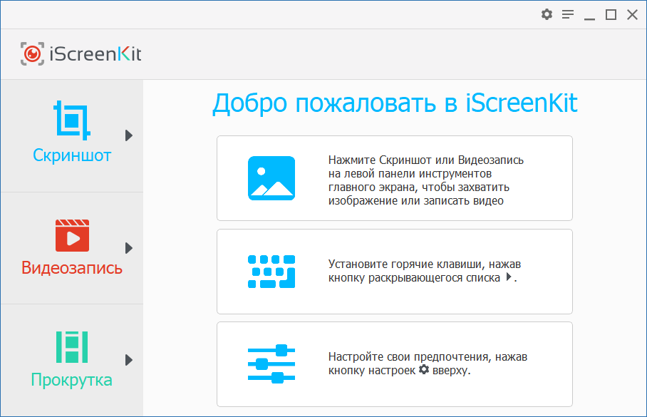
Task: Maximize the iScreenKit window
Action: (x=611, y=15)
